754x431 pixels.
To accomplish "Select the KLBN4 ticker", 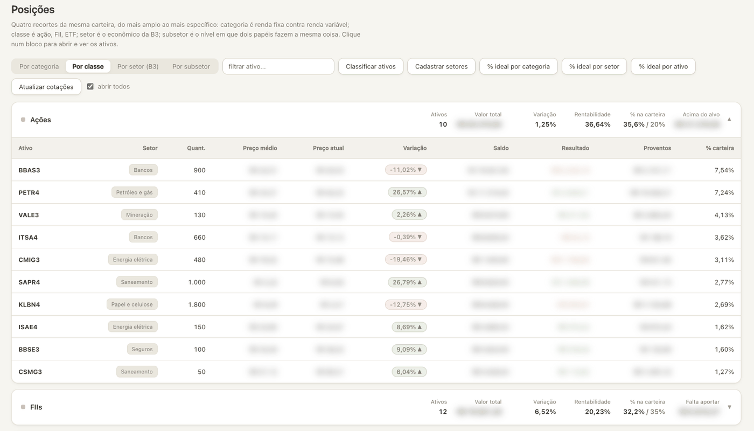I will pos(29,304).
